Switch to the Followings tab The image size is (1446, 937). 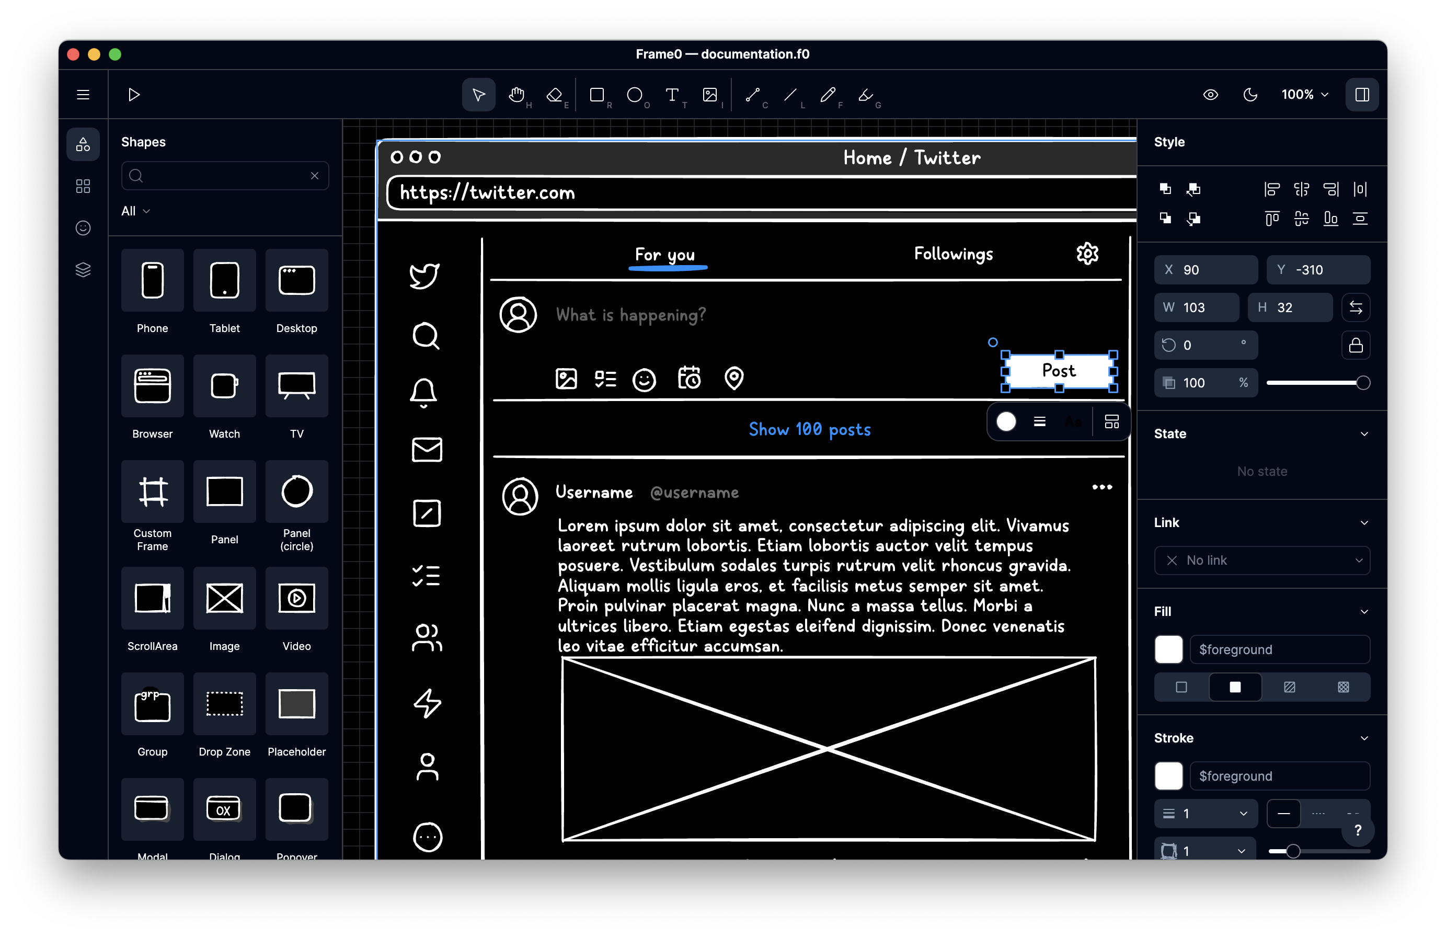(x=952, y=253)
